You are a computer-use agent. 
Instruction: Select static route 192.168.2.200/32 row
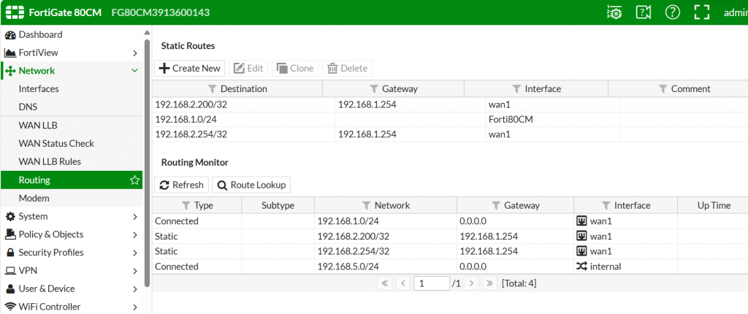(450, 105)
